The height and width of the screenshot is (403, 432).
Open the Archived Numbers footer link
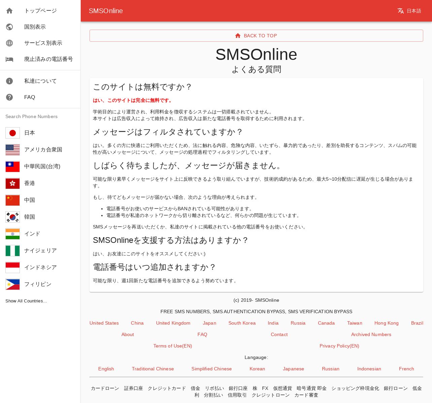point(371,334)
